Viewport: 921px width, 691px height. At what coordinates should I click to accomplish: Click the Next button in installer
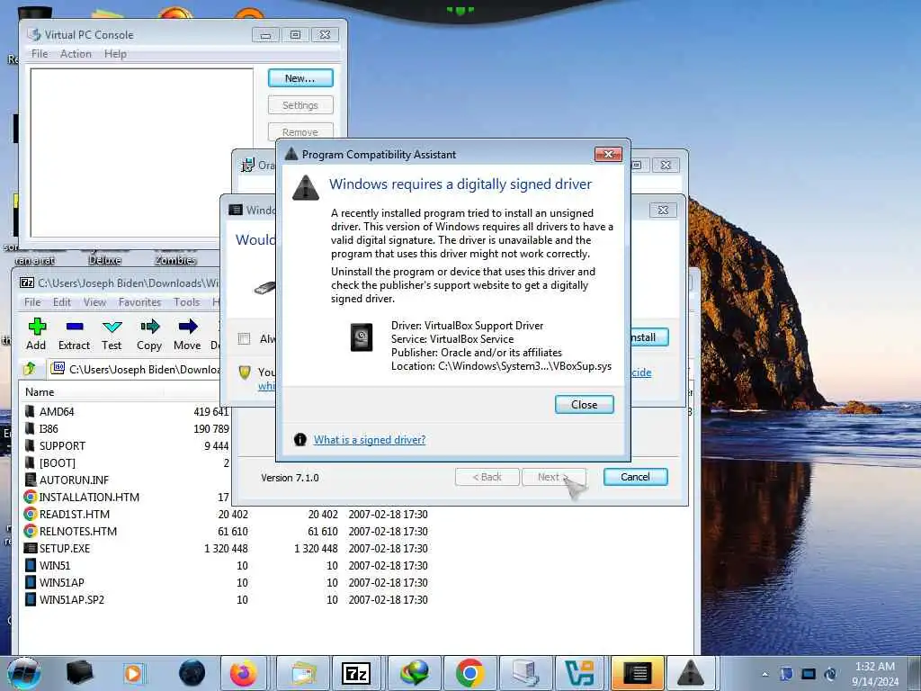(553, 477)
